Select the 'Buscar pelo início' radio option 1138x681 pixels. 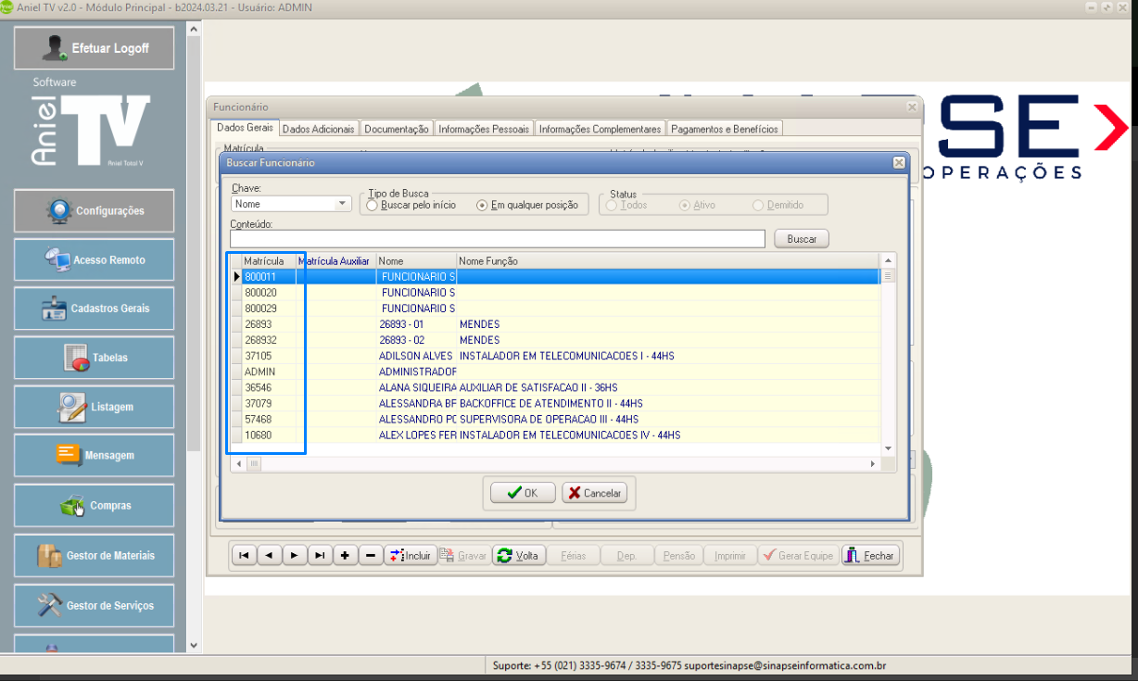click(373, 206)
